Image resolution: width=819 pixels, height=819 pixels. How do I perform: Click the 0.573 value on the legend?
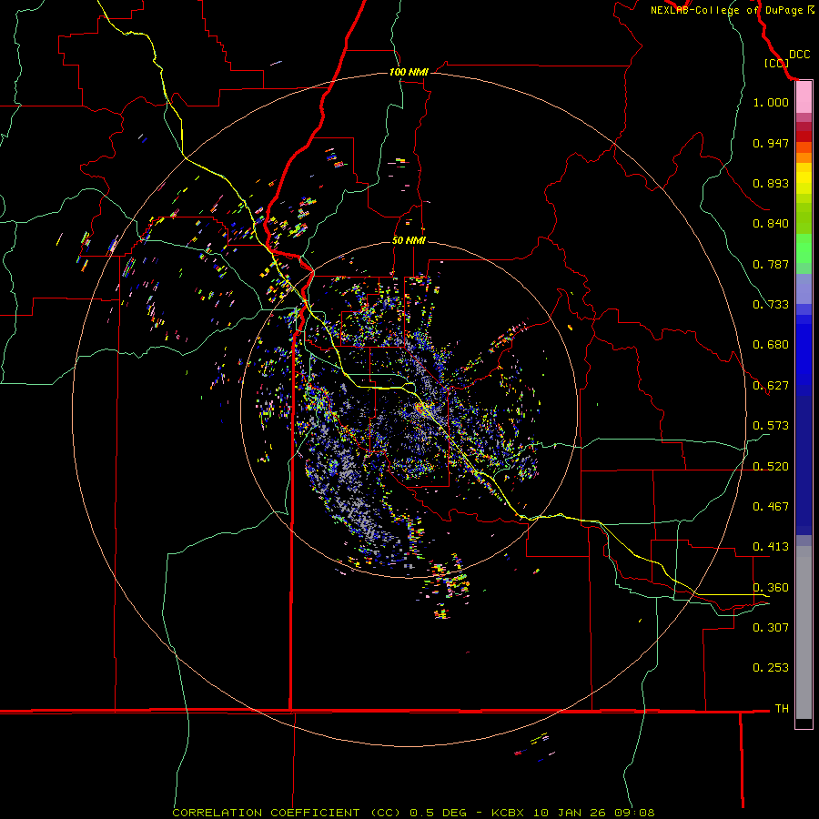click(x=771, y=426)
